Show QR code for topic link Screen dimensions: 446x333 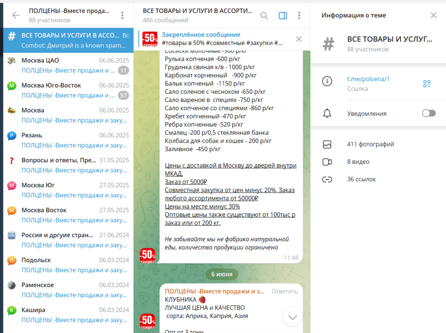427,84
